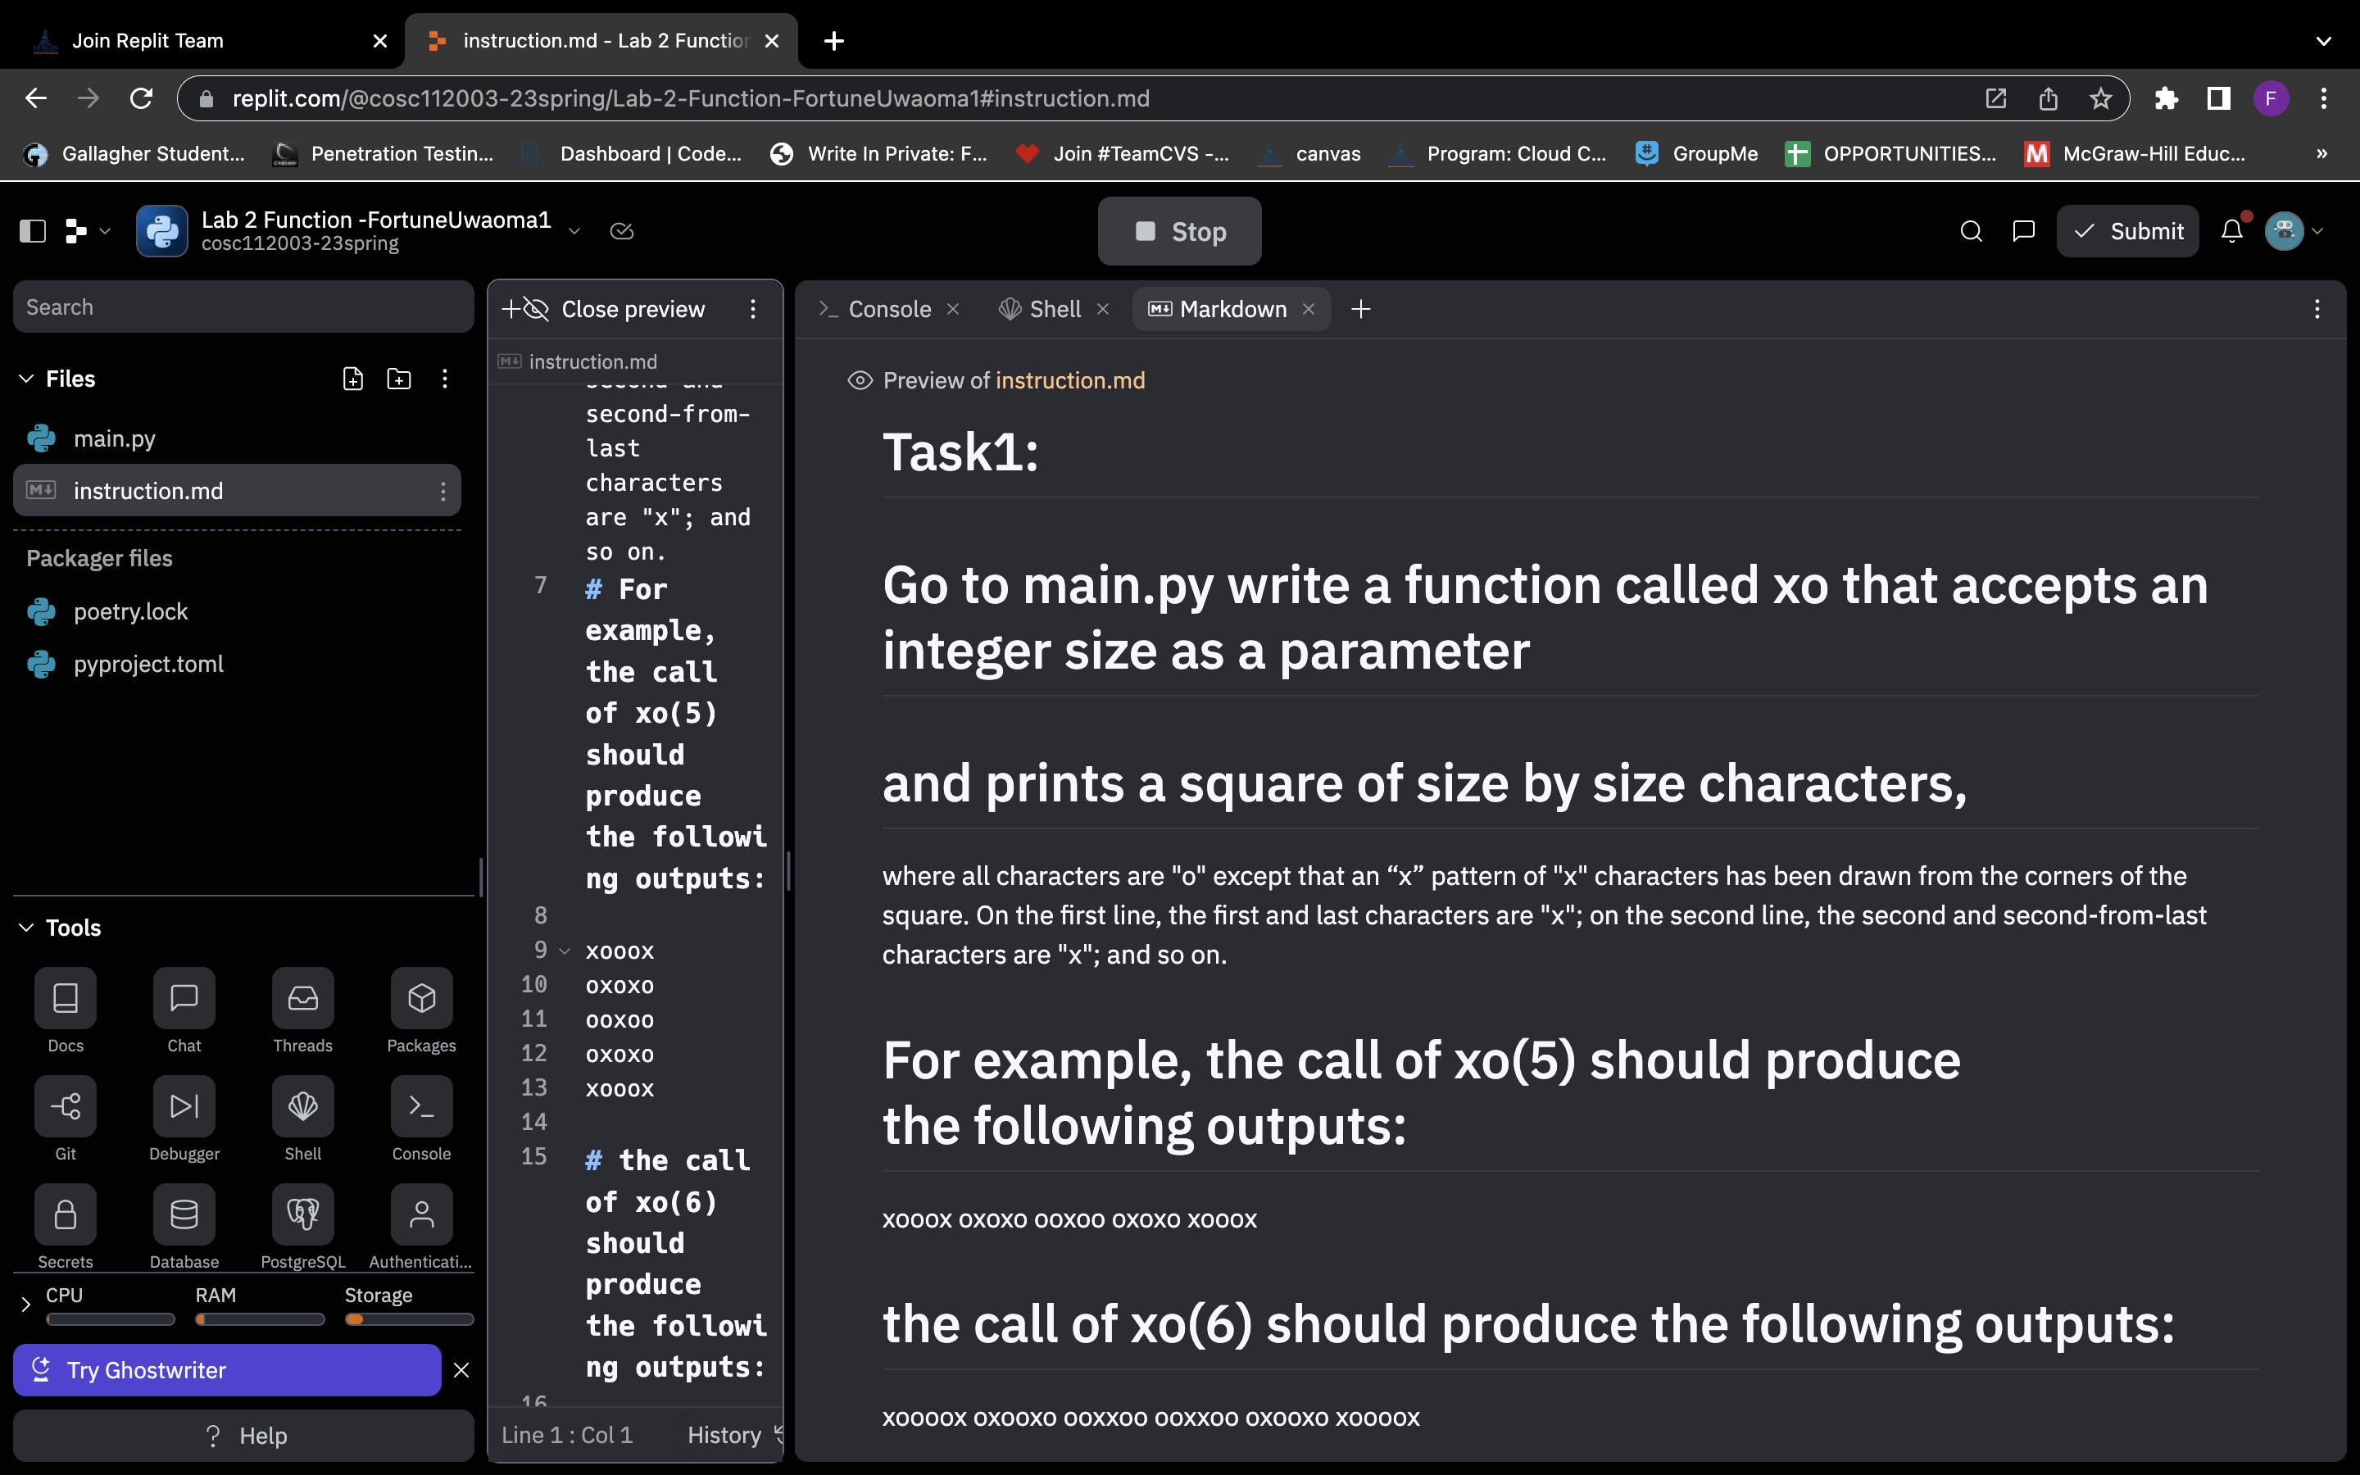Toggle the left sidebar visibility

[32, 230]
